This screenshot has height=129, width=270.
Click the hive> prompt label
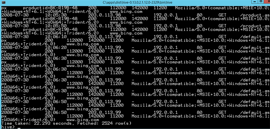[8, 127]
